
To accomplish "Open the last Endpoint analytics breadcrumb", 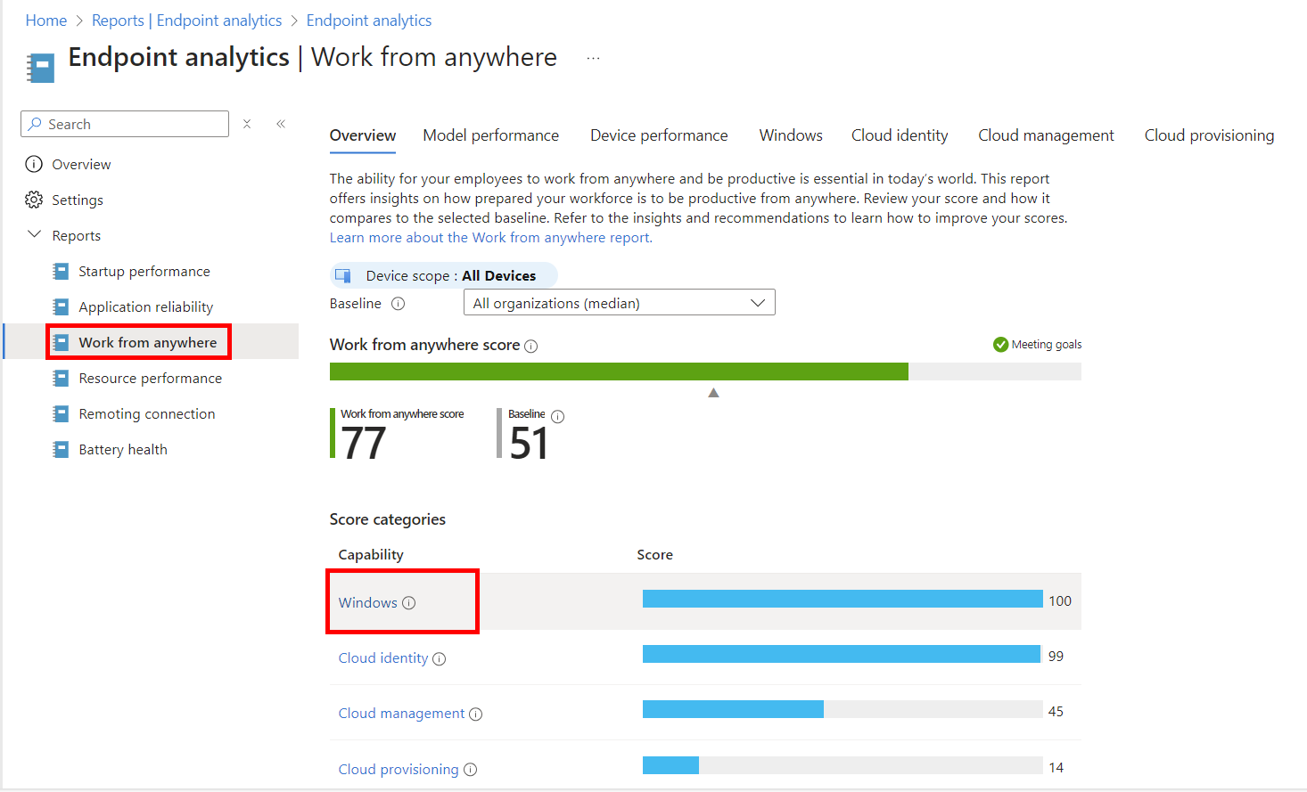I will pos(369,20).
